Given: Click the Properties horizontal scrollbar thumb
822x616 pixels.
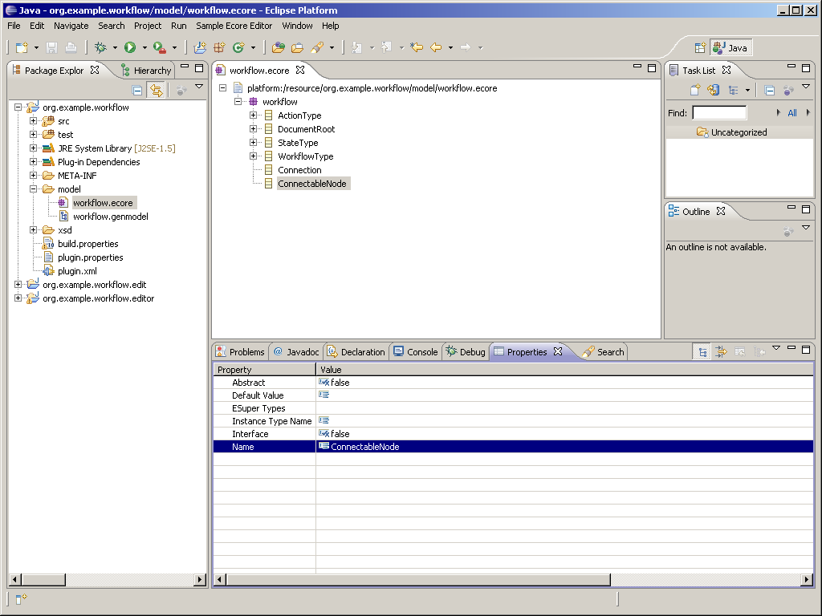Looking at the screenshot, I should (417, 580).
